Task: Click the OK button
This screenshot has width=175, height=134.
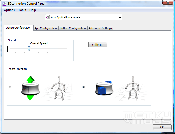Action: [162, 127]
